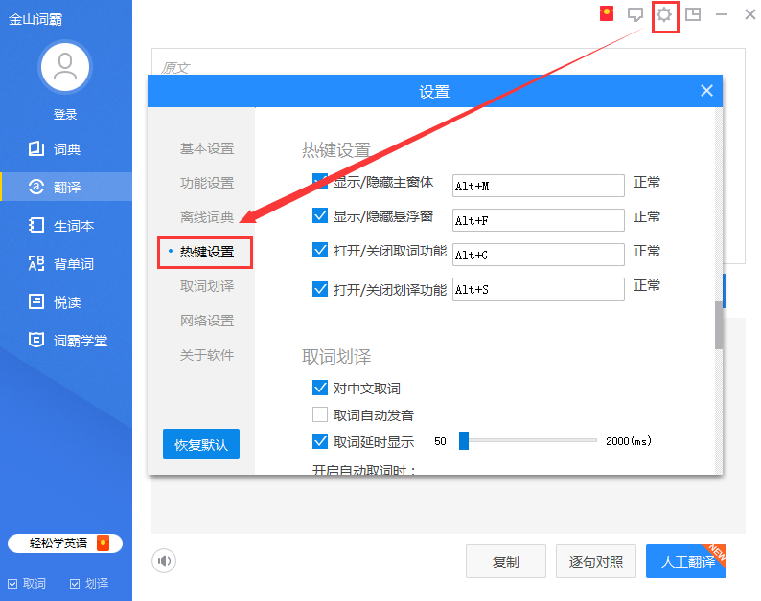Click the 逐句对照 button

pyautogui.click(x=596, y=561)
